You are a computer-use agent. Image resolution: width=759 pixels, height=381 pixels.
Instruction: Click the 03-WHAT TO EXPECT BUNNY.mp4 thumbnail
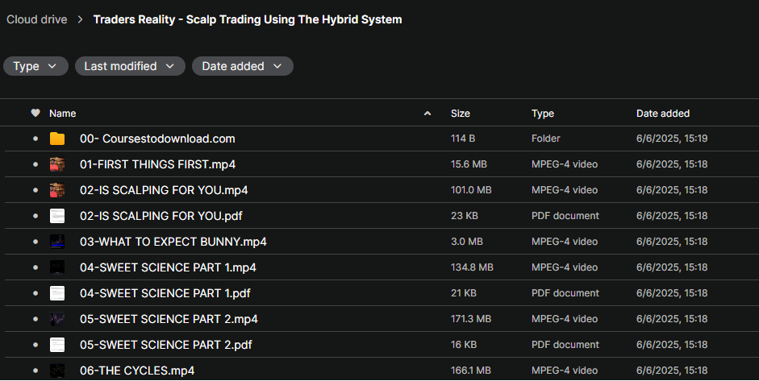[57, 242]
